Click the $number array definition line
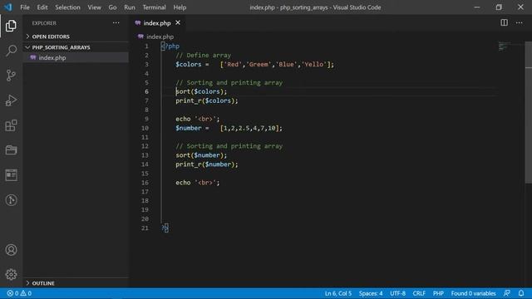The height and width of the screenshot is (299, 532). pos(229,128)
